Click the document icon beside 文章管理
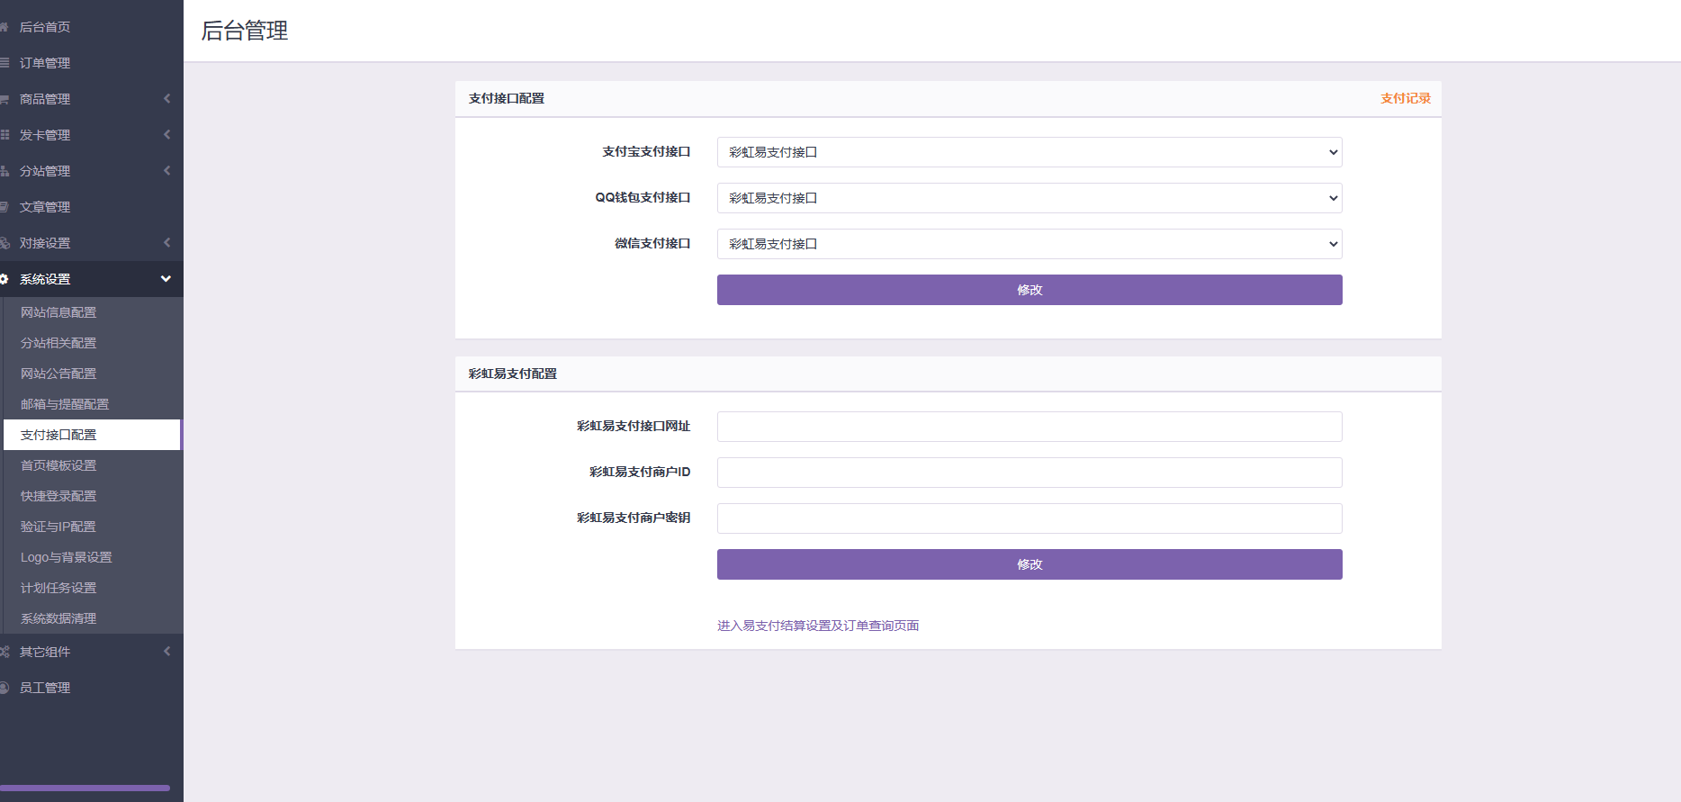Image resolution: width=1681 pixels, height=802 pixels. pos(4,207)
